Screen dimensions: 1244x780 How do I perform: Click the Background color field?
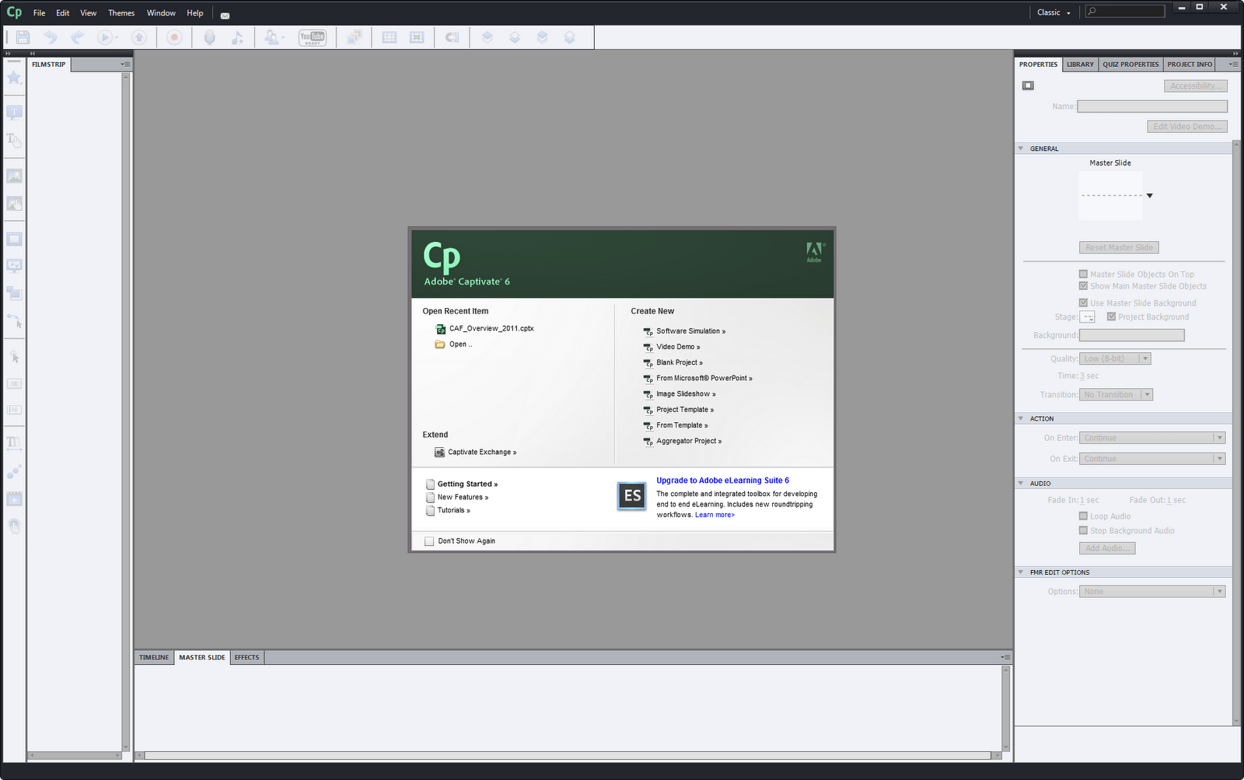point(1132,335)
